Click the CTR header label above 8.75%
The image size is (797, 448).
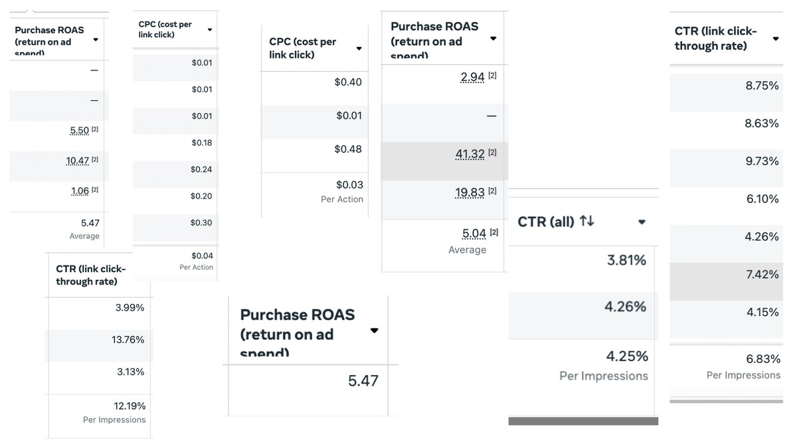(x=716, y=38)
